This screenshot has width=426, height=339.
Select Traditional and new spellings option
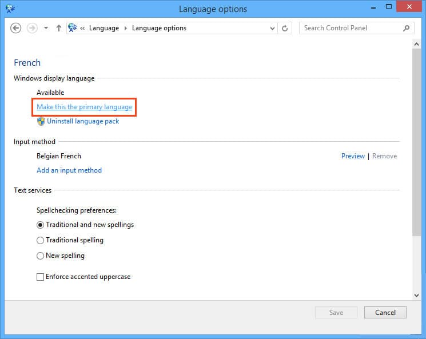tap(40, 225)
